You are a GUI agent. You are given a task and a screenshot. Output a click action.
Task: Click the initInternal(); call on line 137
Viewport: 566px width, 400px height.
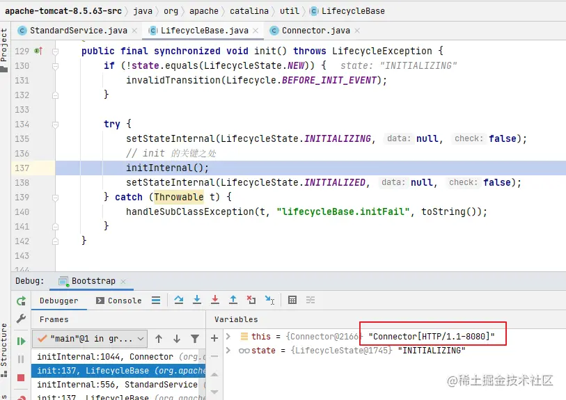tap(167, 168)
